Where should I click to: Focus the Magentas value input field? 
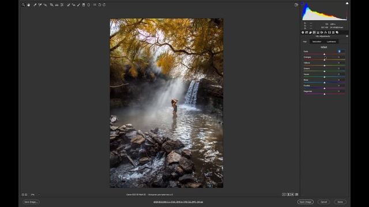[341, 91]
